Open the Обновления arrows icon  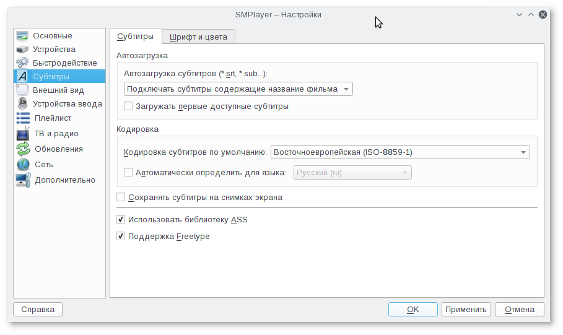point(22,149)
